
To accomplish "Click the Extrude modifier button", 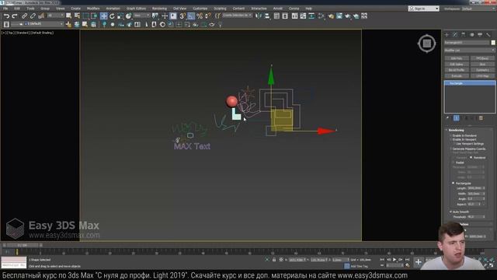I will pyautogui.click(x=457, y=76).
